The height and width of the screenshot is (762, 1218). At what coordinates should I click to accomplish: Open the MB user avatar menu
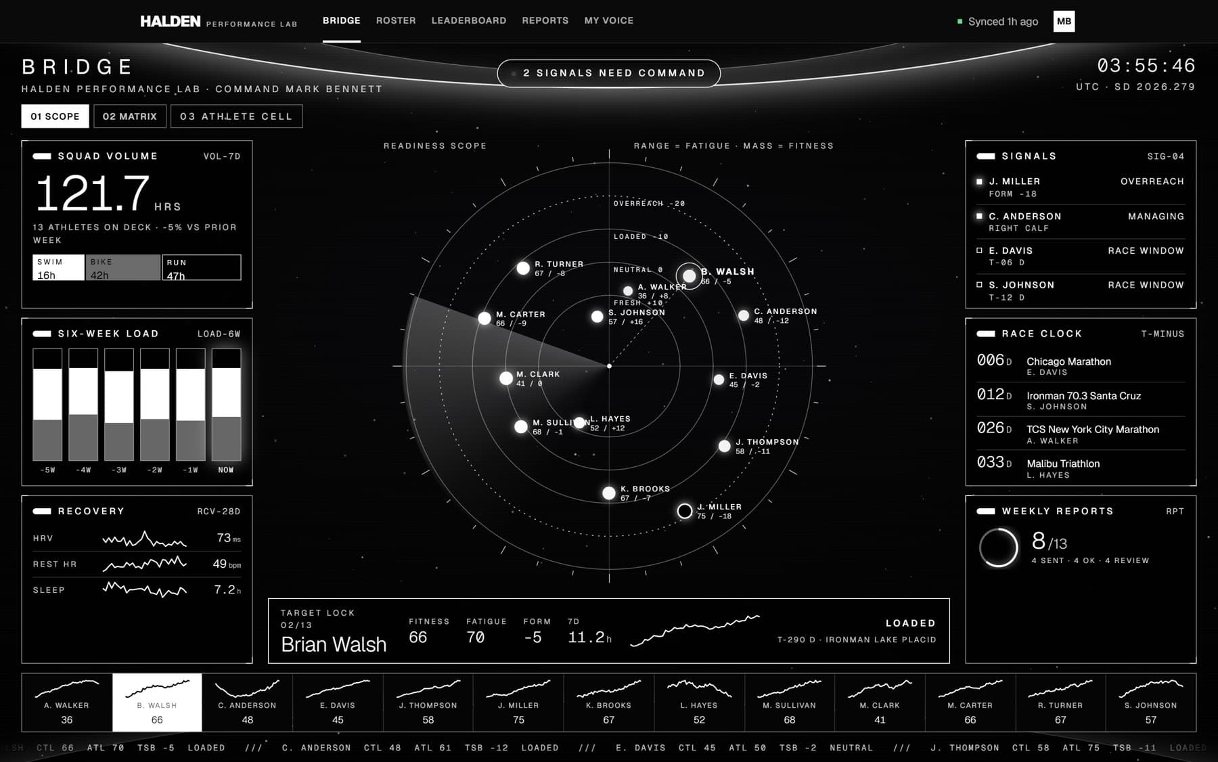coord(1064,21)
